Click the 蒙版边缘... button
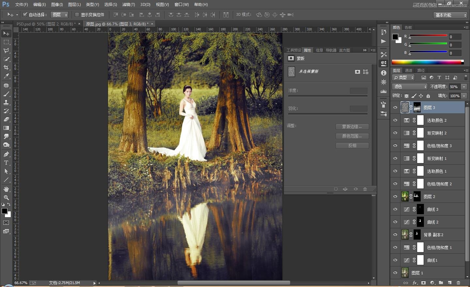The width and height of the screenshot is (470, 287). [x=352, y=127]
